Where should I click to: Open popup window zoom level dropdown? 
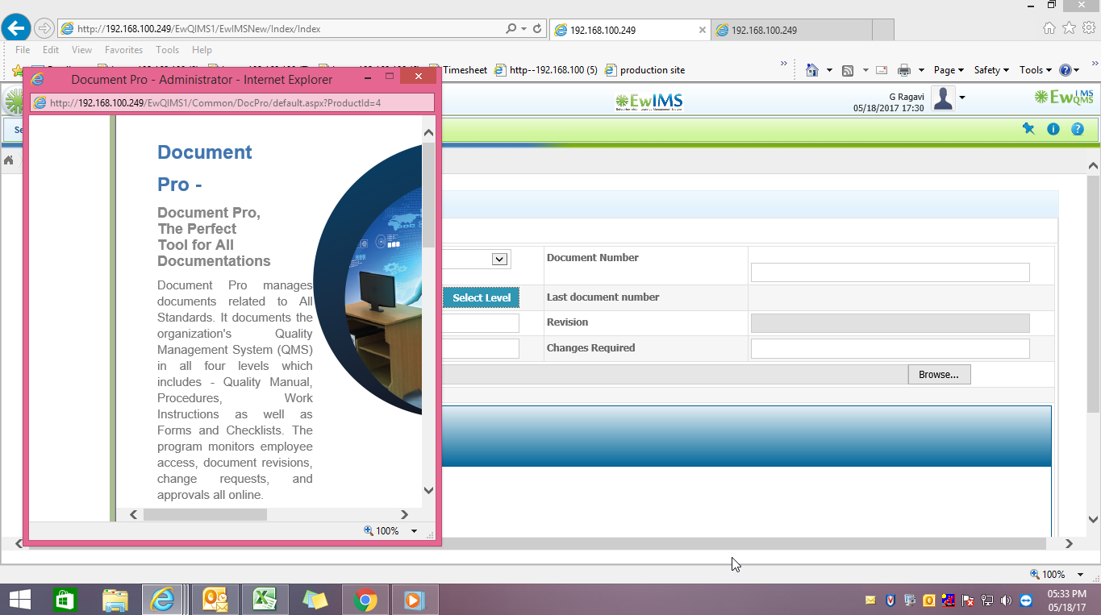[x=414, y=531]
